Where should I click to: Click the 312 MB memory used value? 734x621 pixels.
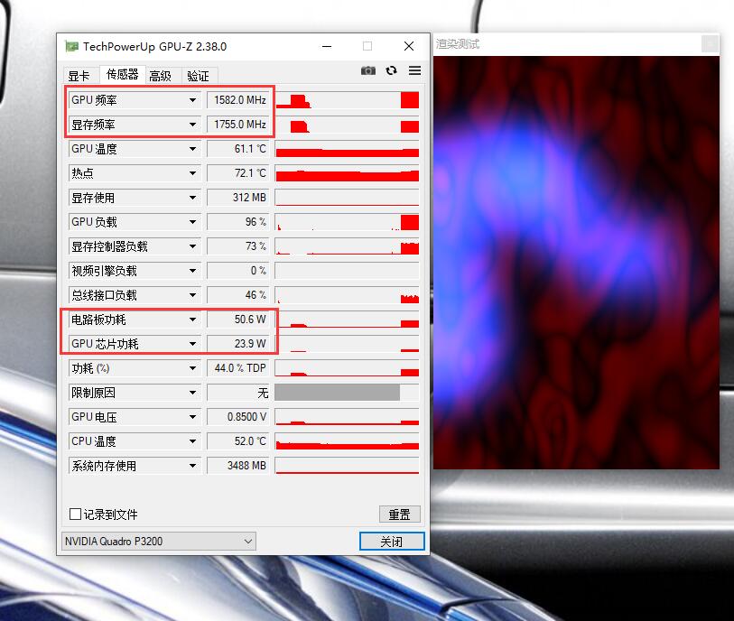pos(237,198)
